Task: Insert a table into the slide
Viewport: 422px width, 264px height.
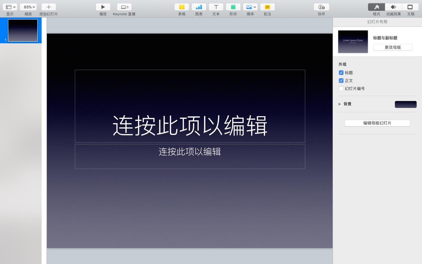Action: (181, 7)
